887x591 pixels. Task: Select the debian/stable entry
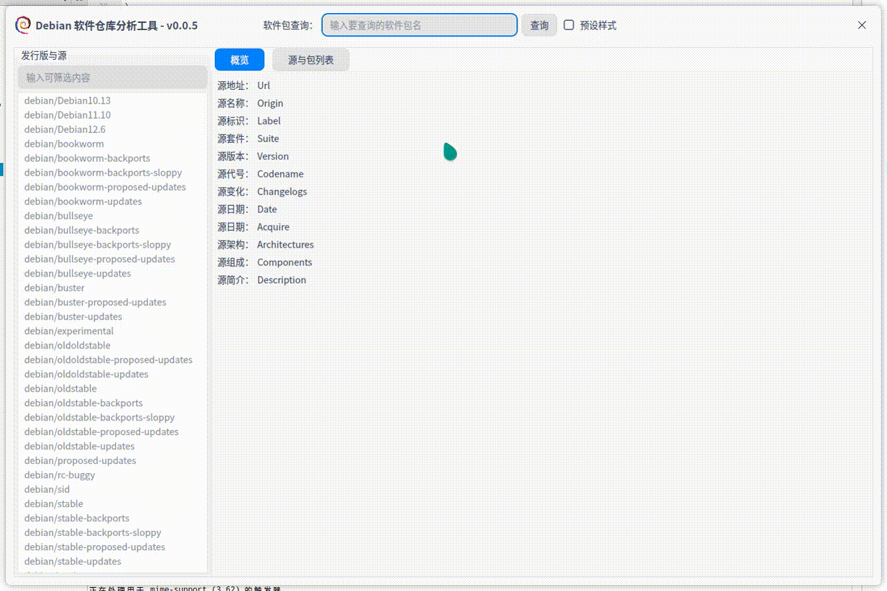pyautogui.click(x=113, y=504)
